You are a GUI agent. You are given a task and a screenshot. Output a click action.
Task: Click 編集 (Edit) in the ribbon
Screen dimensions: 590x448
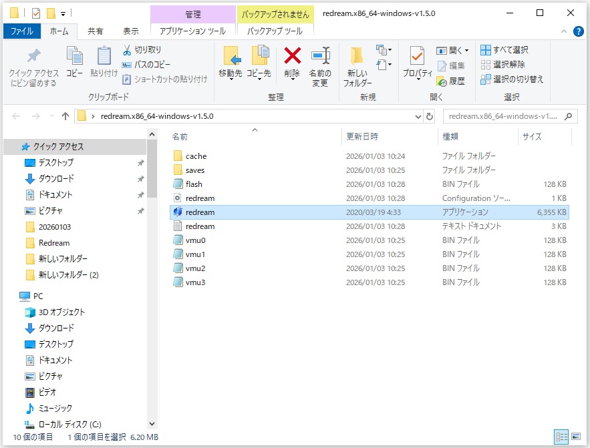[451, 66]
